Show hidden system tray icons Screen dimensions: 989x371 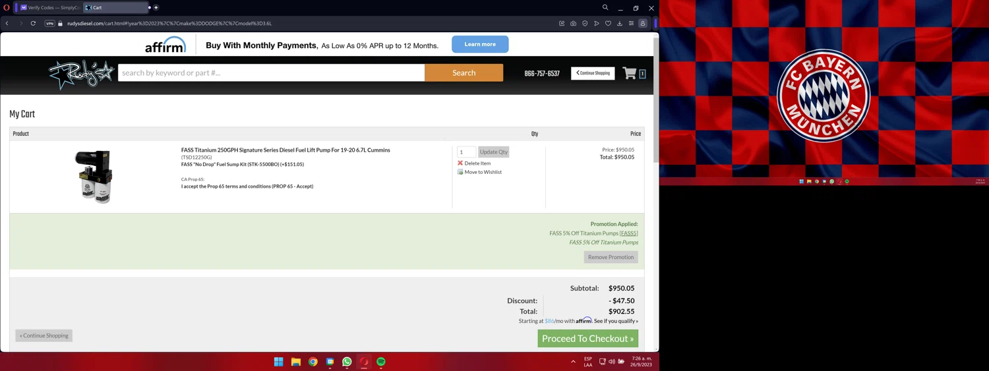point(573,362)
